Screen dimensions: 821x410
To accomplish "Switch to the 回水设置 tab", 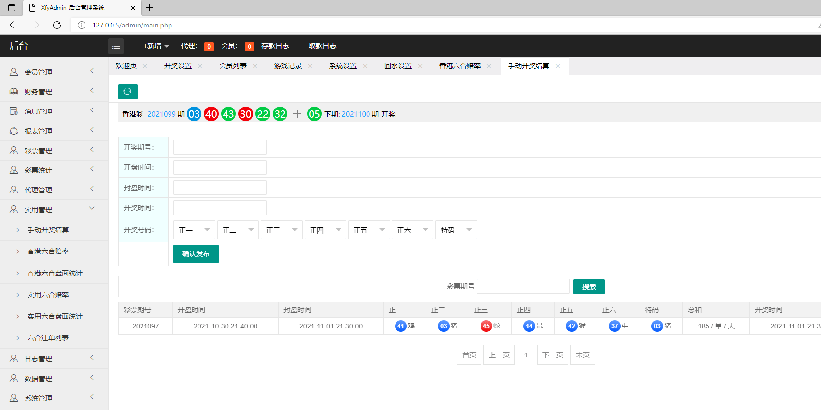I will pos(398,66).
